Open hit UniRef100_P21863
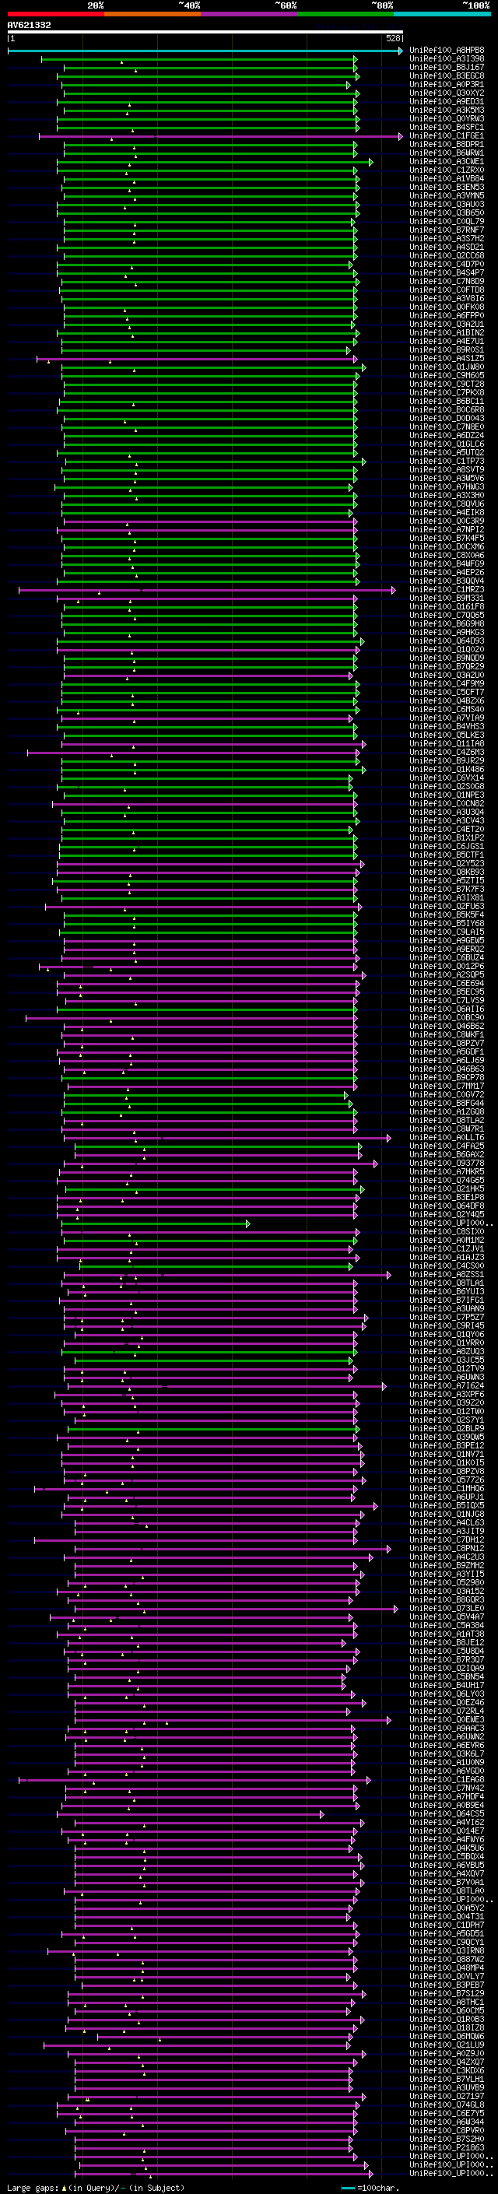The image size is (498, 2194). tap(447, 2147)
